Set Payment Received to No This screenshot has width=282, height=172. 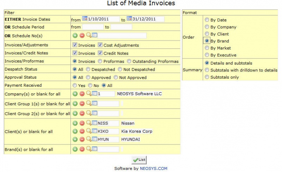click(90, 85)
